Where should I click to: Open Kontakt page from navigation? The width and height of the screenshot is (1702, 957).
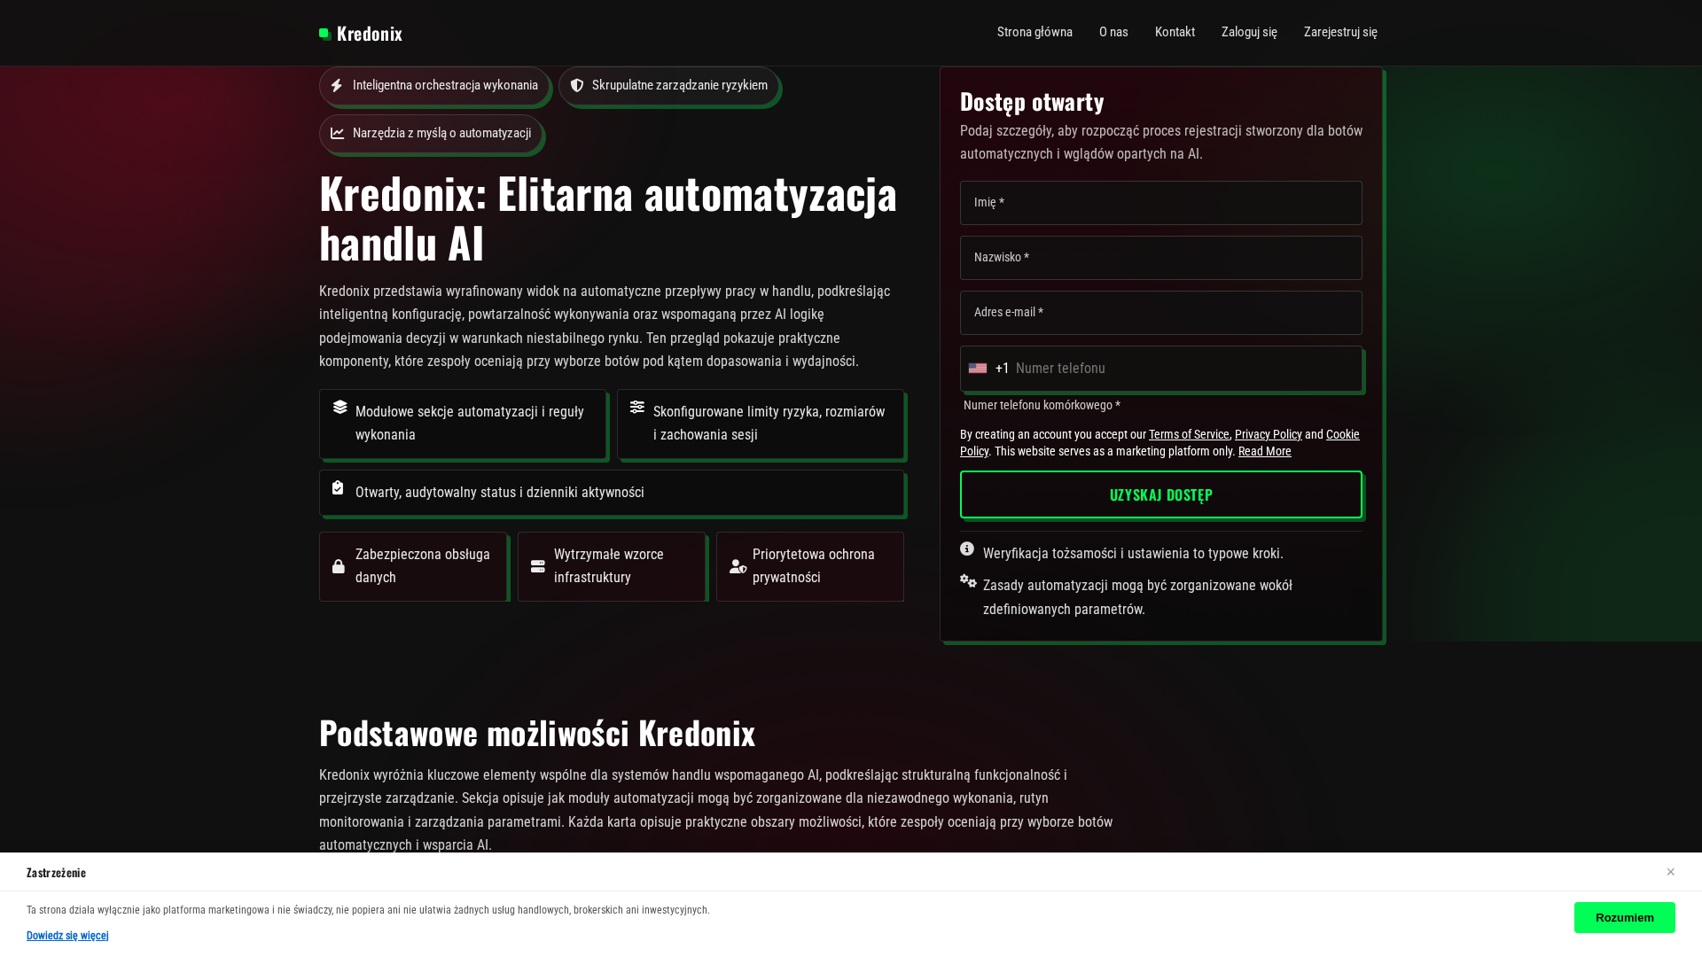pos(1175,32)
